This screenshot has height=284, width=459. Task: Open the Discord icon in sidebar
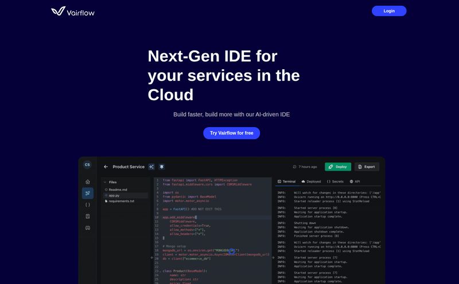click(x=88, y=228)
